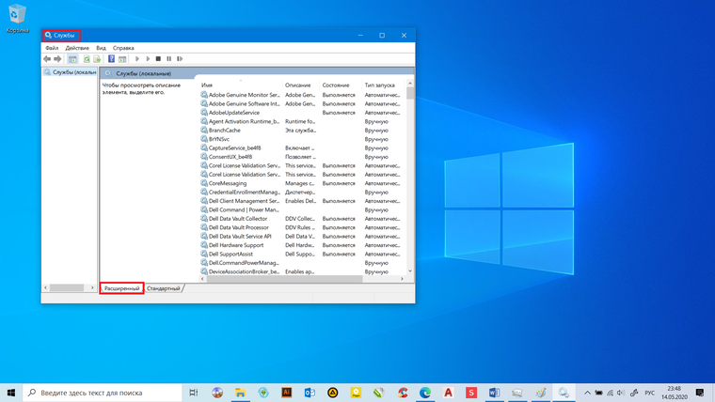715x402 pixels.
Task: Sort by the Тип запуска column header
Action: [x=383, y=85]
